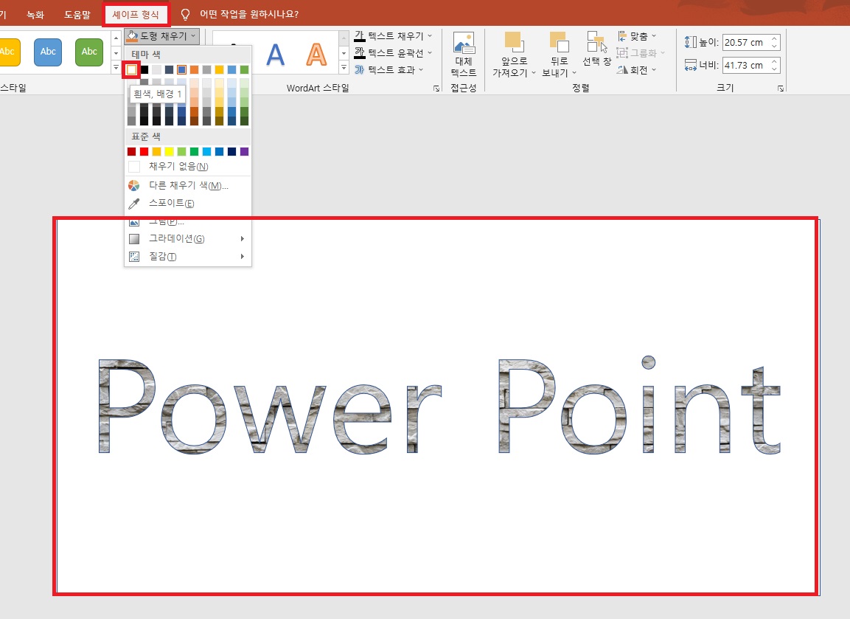This screenshot has width=850, height=619.
Task: Click the 앞으로 가져오기 bring forward icon
Action: (x=514, y=42)
